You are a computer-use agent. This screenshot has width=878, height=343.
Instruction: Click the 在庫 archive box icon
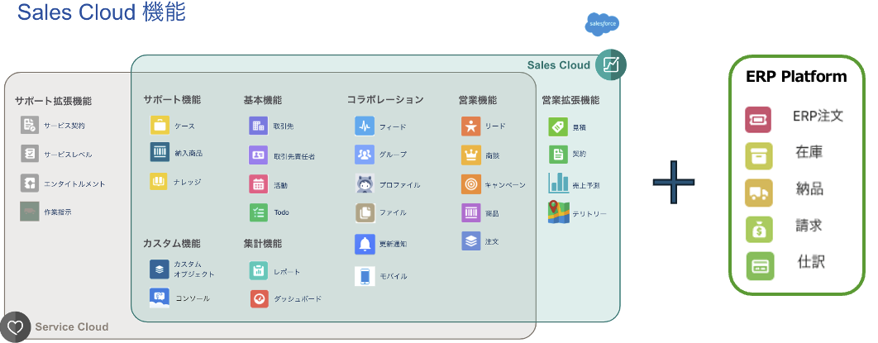[759, 156]
